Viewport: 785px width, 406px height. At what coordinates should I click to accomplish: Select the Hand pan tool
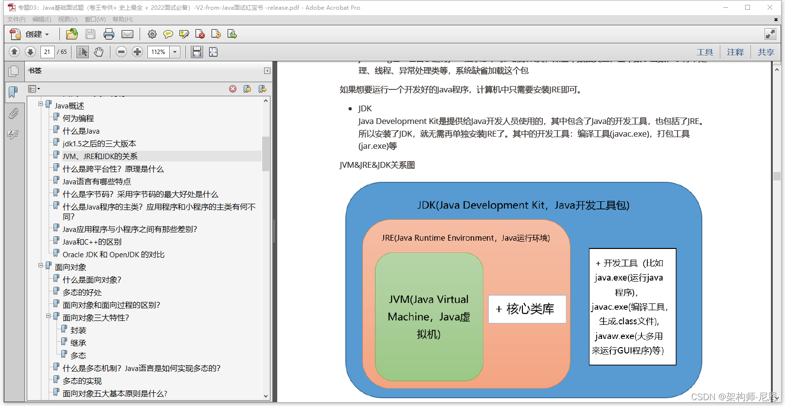[99, 52]
